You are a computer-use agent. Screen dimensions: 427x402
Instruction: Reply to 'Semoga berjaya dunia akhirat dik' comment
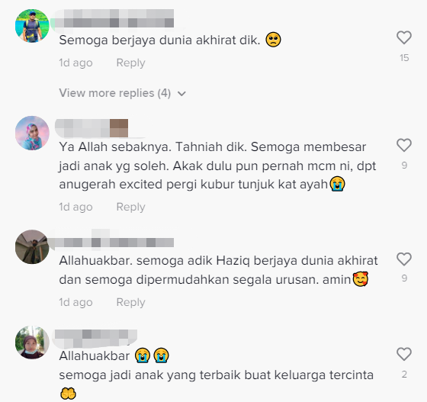point(130,63)
